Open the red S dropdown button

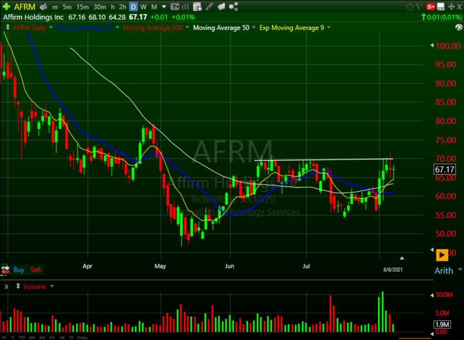[x=430, y=6]
